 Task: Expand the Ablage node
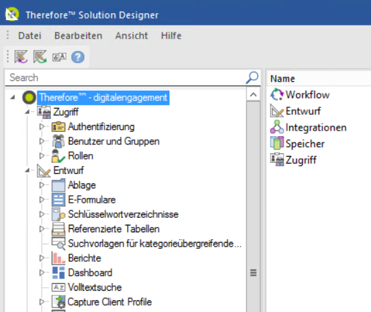(42, 185)
